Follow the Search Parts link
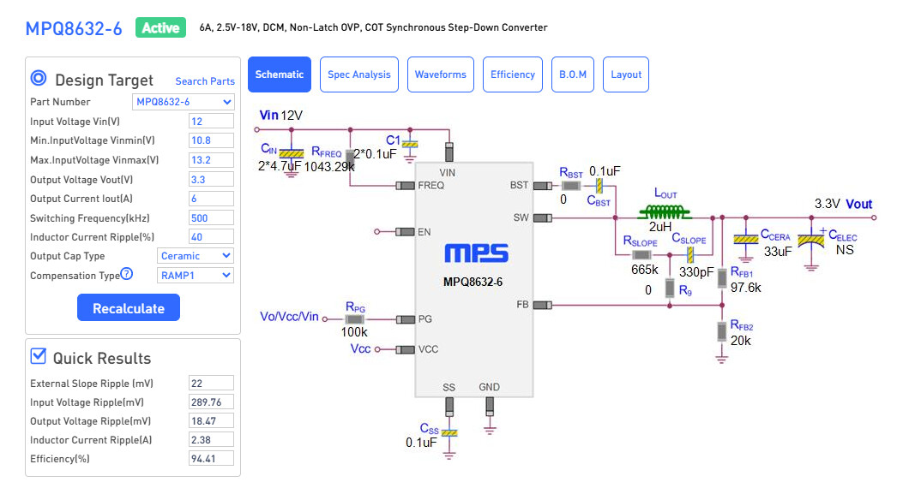This screenshot has width=897, height=488. 205,81
